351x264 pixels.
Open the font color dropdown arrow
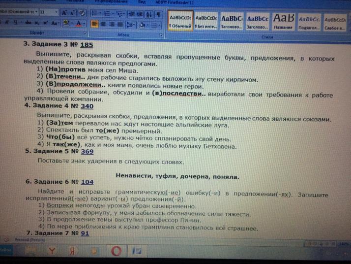tap(84, 23)
